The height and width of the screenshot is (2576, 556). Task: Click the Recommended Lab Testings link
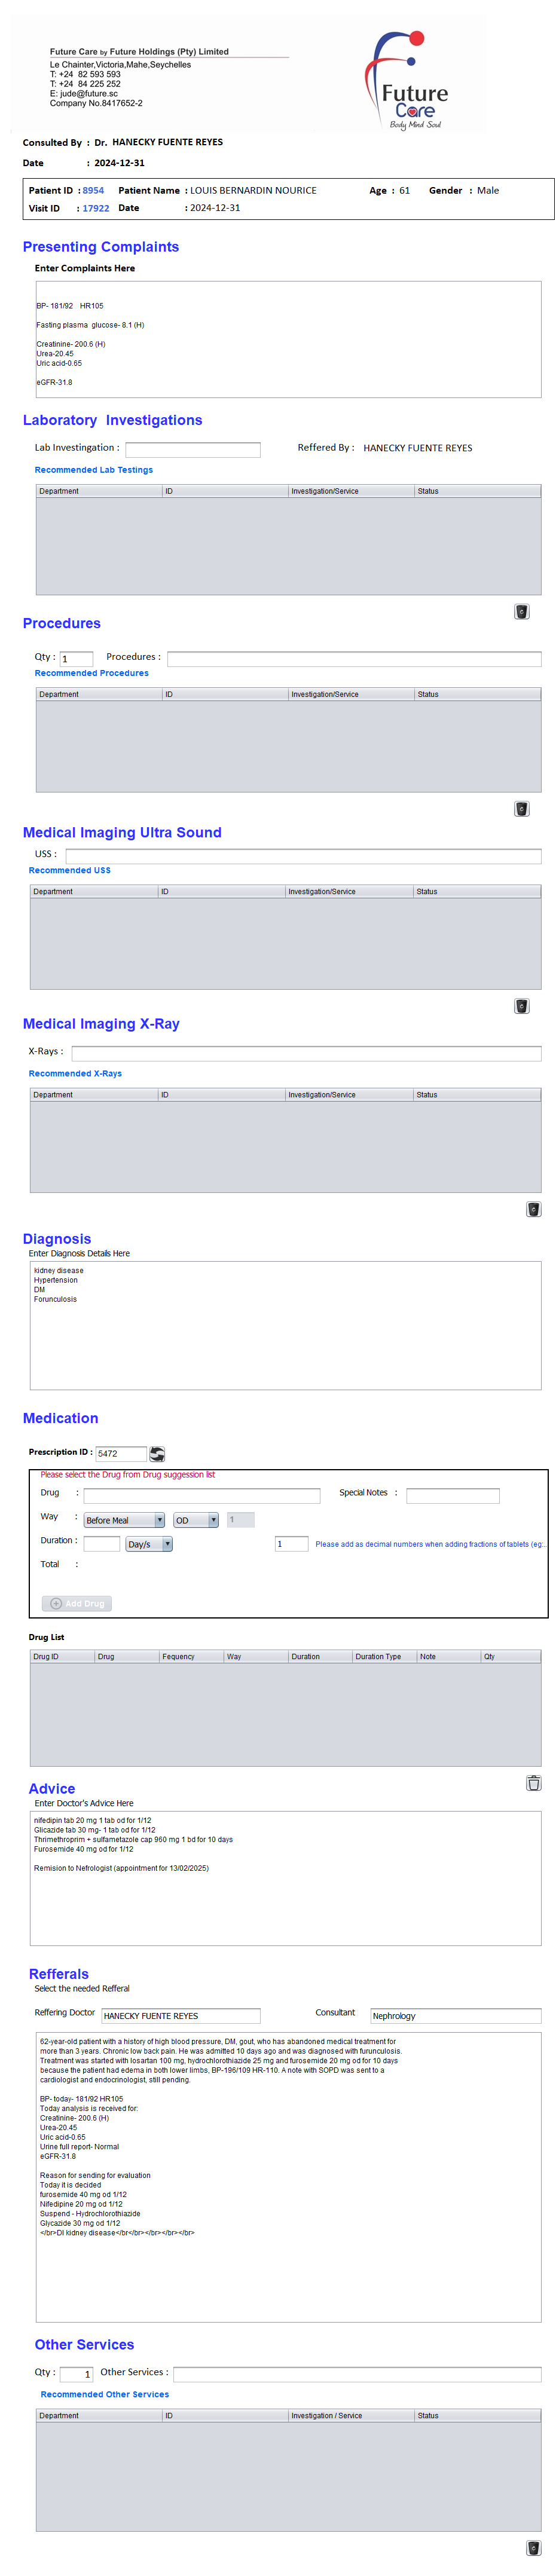tap(94, 469)
